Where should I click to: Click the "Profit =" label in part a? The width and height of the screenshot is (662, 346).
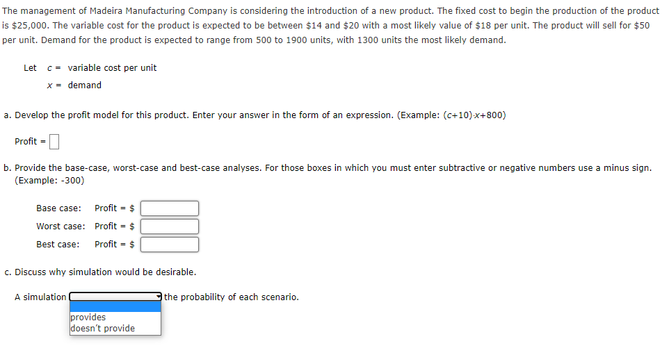click(30, 142)
